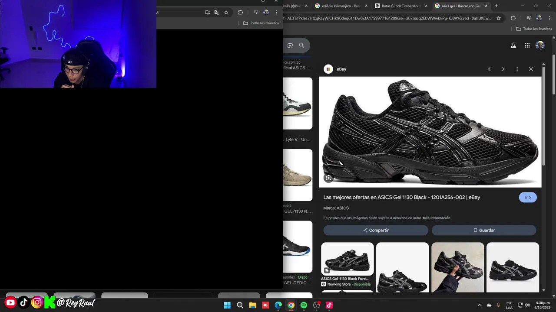
Task: Click the GEL-1130 N... result caption
Action: click(x=298, y=211)
